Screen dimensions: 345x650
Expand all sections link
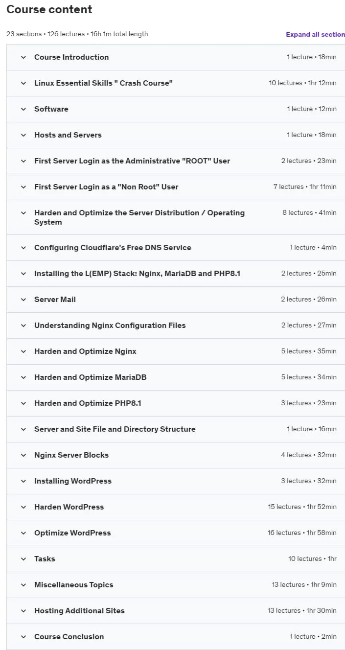tap(316, 34)
